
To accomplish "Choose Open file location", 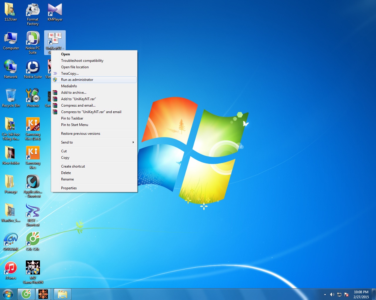I will (94, 67).
